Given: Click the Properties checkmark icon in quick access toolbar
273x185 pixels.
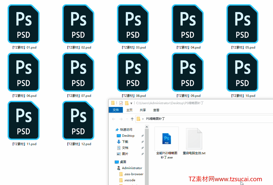Looking at the screenshot, I should click(x=121, y=103).
